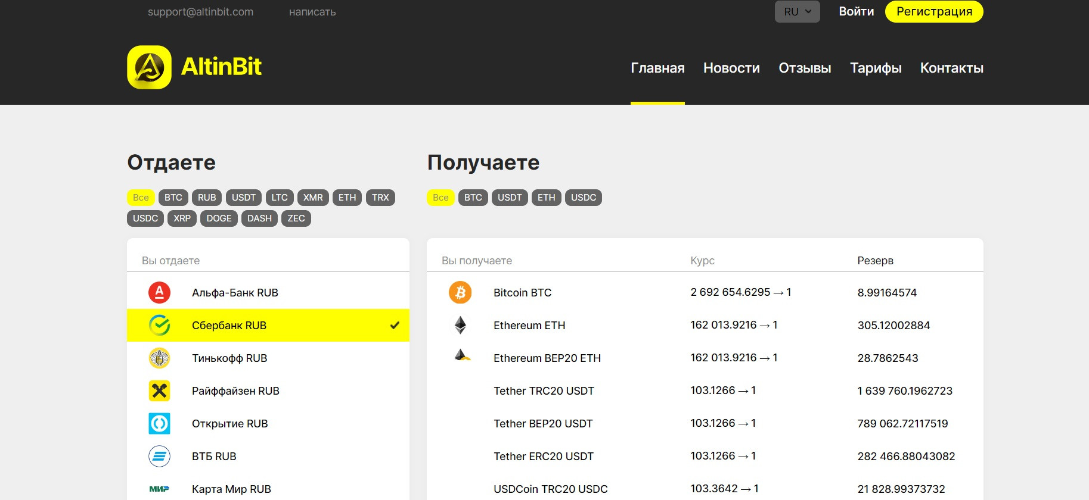Go to Новости page
This screenshot has height=500, width=1089.
(731, 68)
